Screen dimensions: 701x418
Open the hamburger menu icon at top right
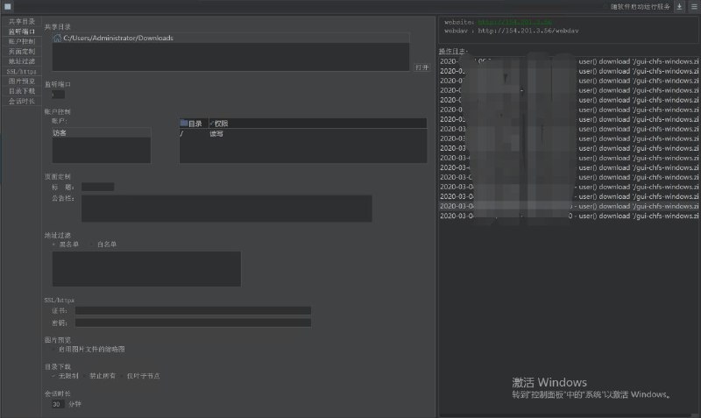coord(693,6)
